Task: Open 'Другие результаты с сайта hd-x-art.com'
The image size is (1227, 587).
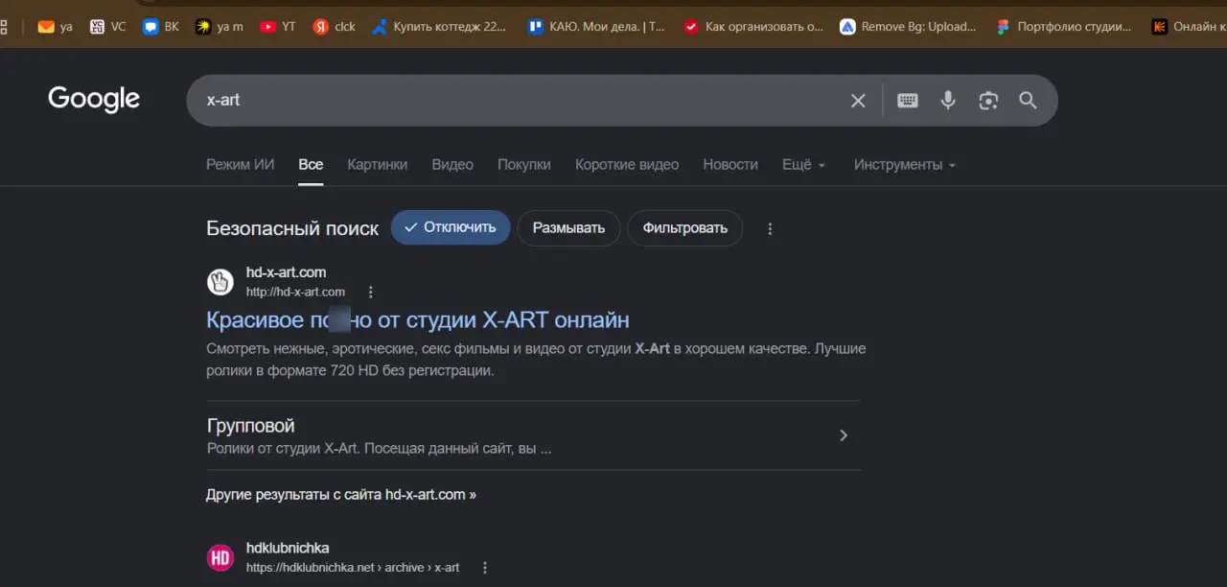Action: pyautogui.click(x=341, y=495)
